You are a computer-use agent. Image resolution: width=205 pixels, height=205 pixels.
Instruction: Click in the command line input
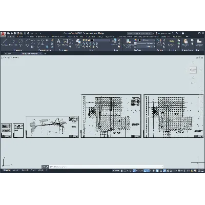[106, 167]
